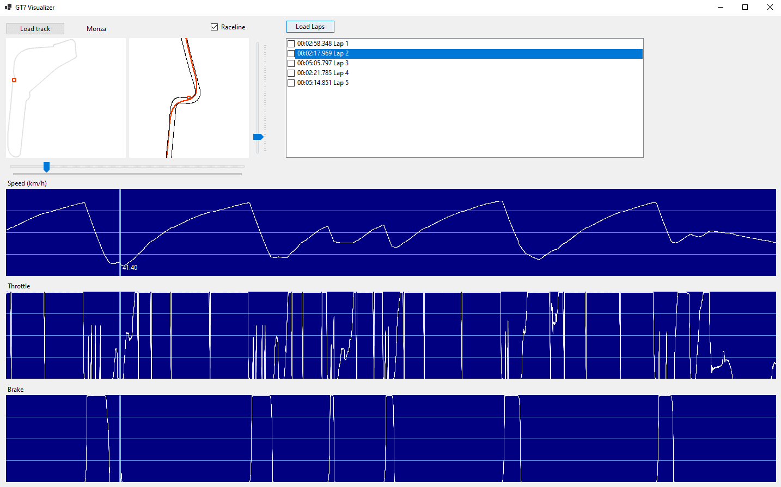Check the box for Lap 1
The image size is (781, 487).
291,44
